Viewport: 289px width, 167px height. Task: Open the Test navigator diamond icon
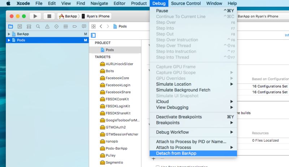pos(56,26)
